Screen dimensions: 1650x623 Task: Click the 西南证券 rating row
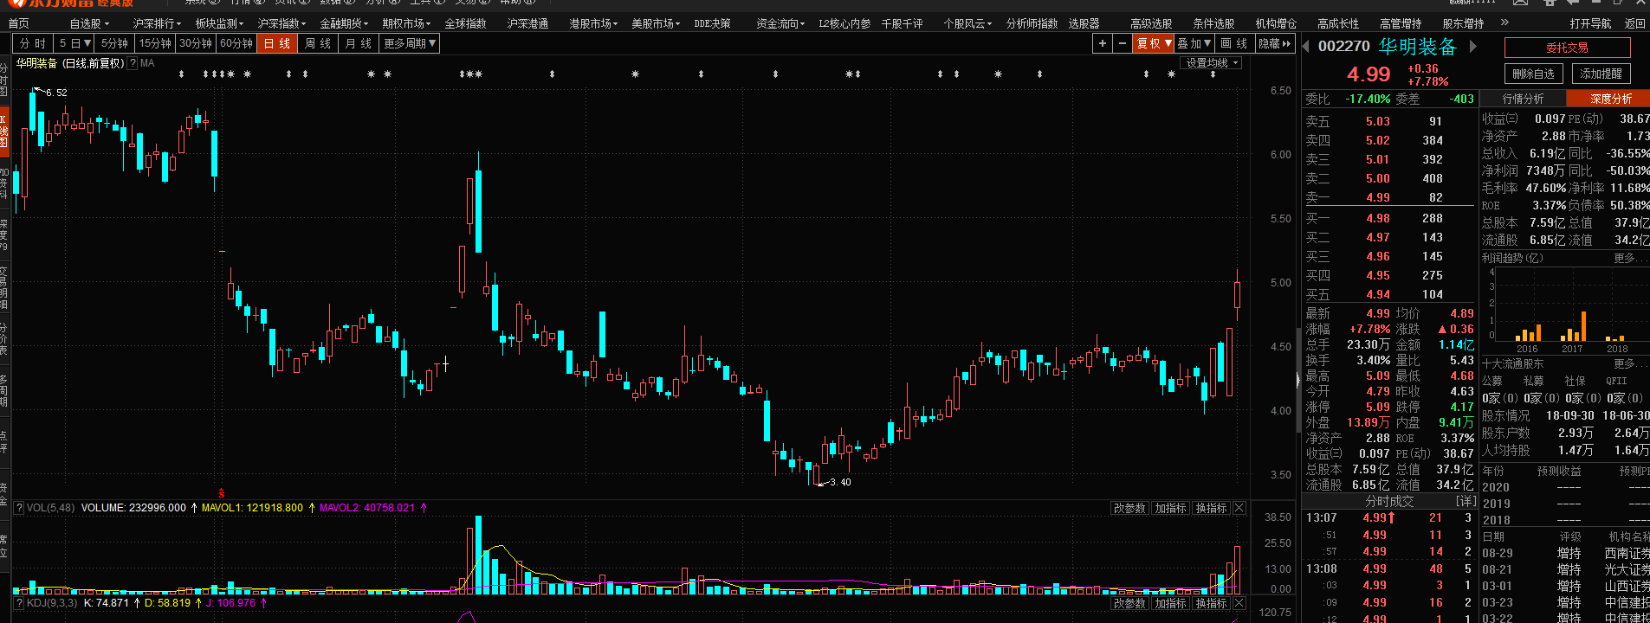point(1565,553)
